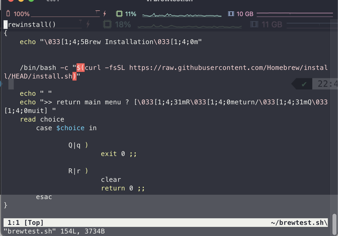
Task: Click the '/bin/bash -c' command text
Action: coord(44,68)
